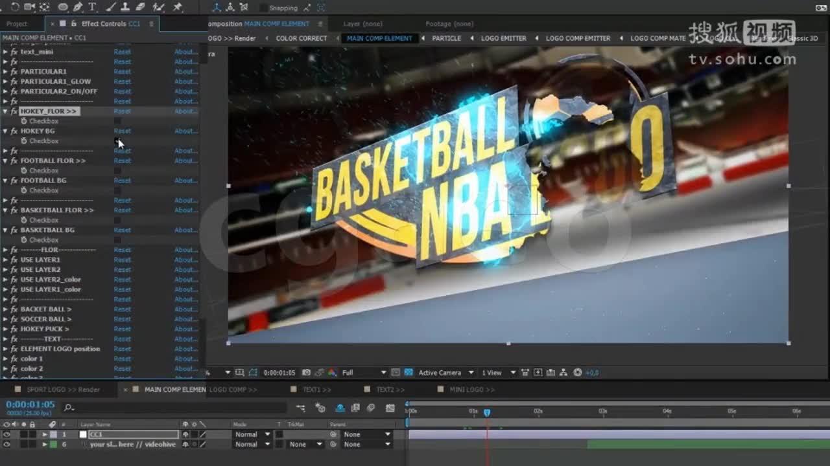Move the timeline playhead marker at 01s
The image size is (830, 466).
[488, 411]
